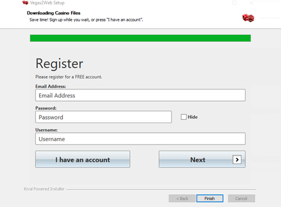Click the Hide label text

[193, 117]
